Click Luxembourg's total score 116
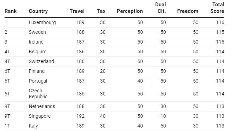The width and height of the screenshot is (234, 131). click(x=220, y=23)
